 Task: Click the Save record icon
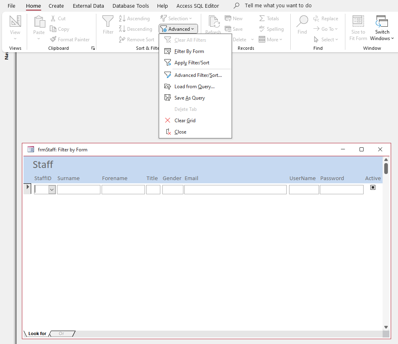[228, 29]
